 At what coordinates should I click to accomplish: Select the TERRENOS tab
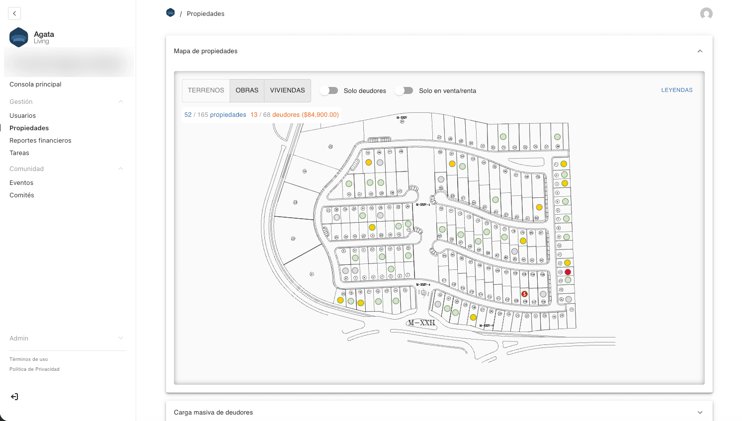(206, 90)
